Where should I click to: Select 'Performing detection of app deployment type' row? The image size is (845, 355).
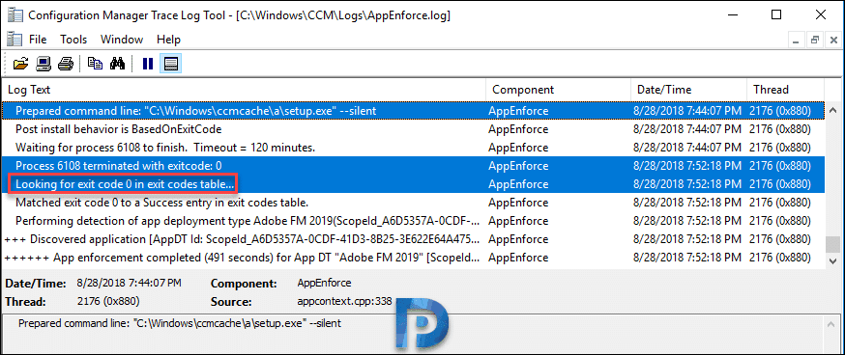pos(413,221)
